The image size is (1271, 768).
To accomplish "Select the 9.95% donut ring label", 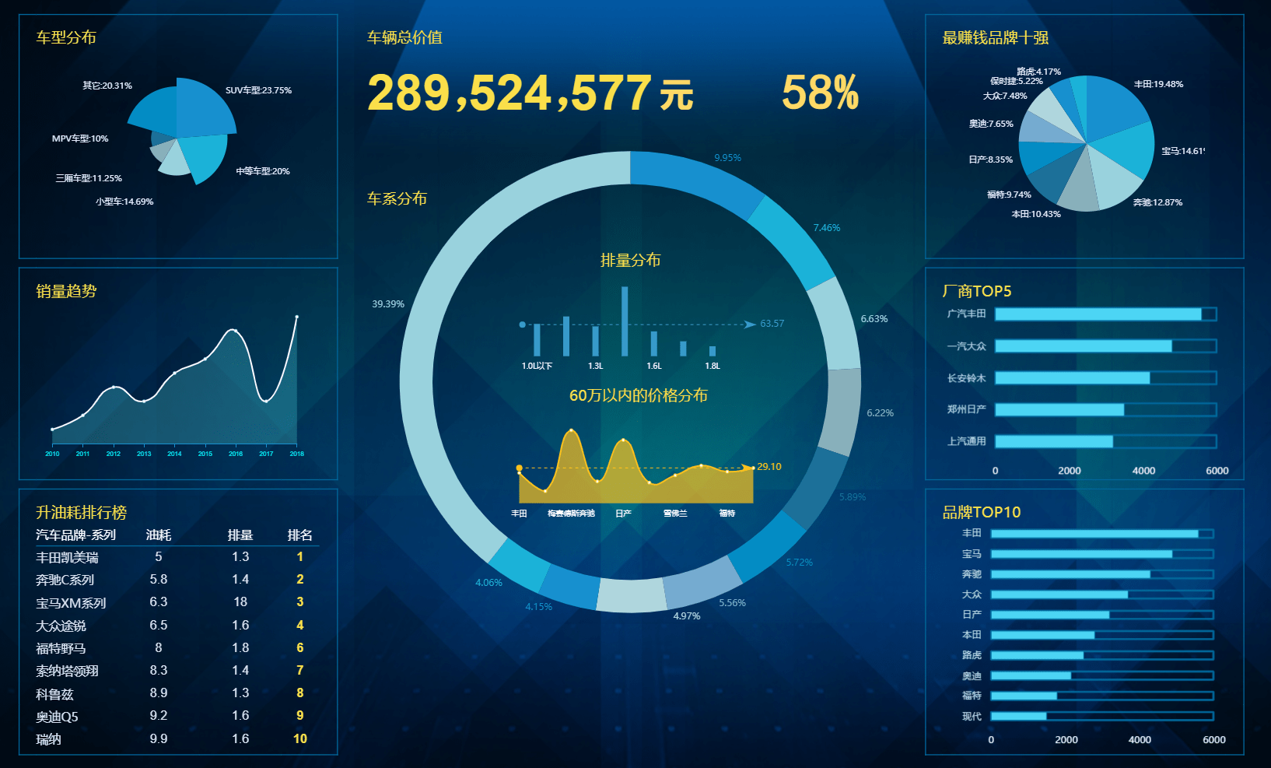I will point(728,158).
